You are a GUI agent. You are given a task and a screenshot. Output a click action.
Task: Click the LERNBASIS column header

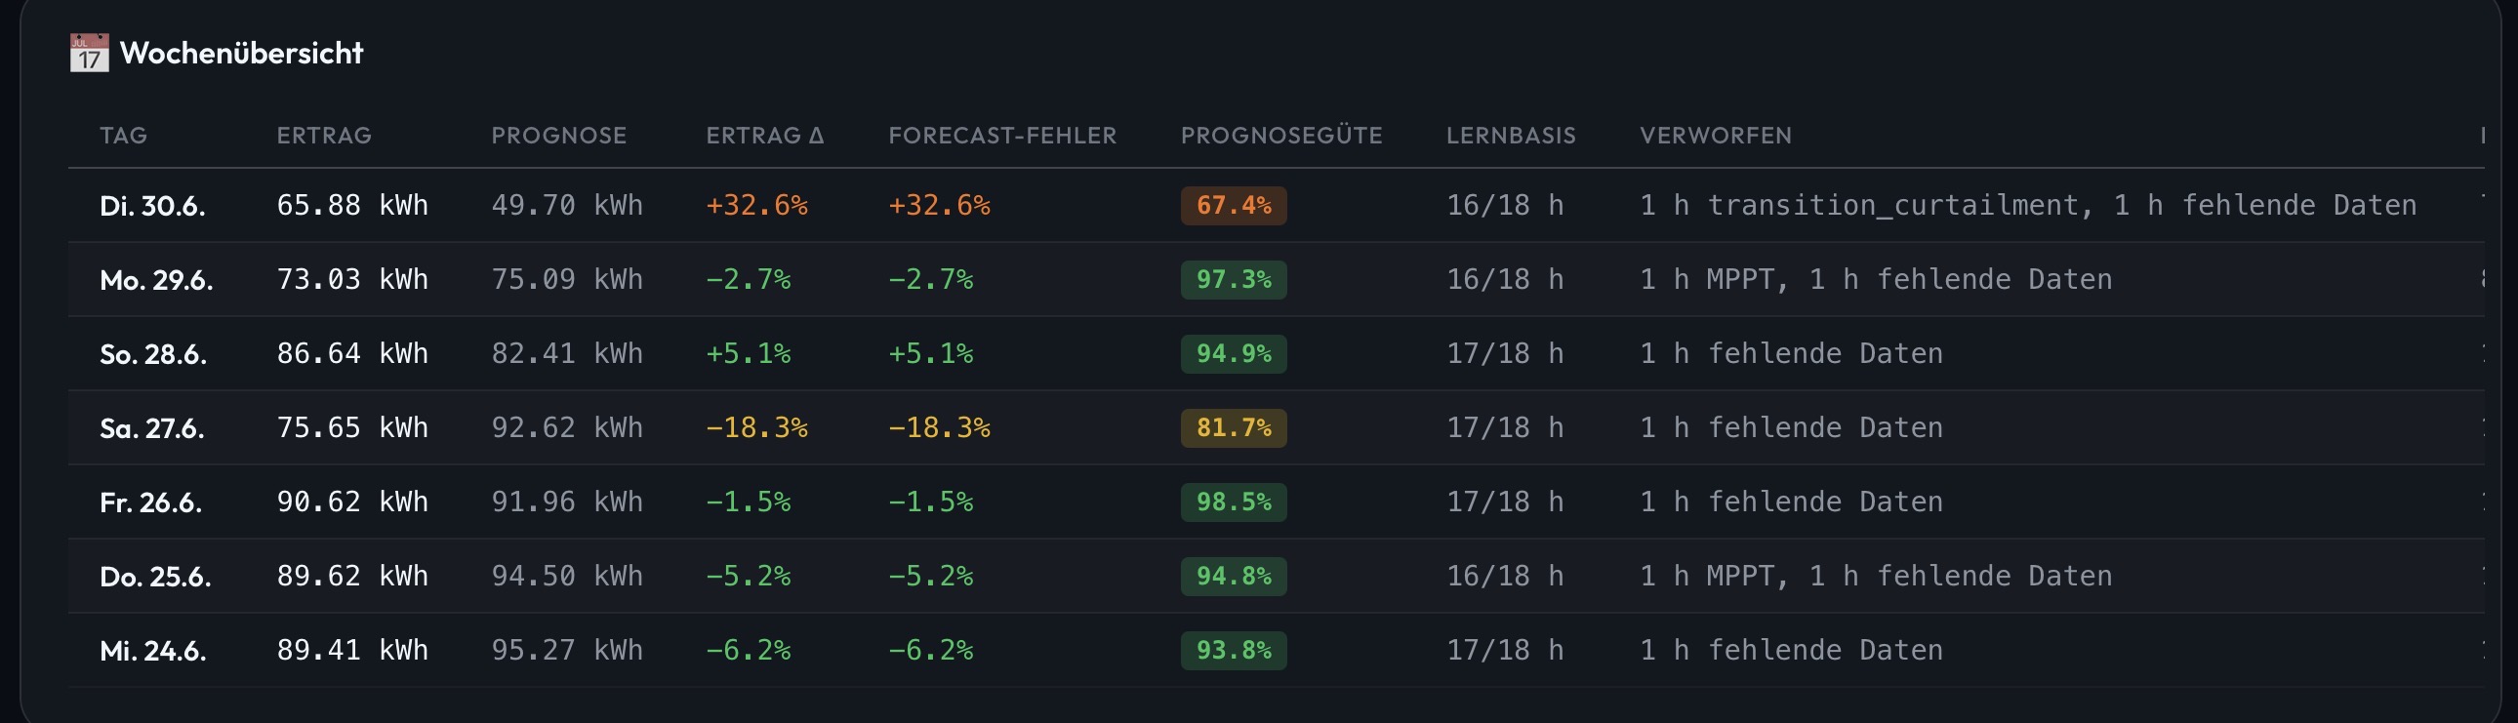(1510, 136)
